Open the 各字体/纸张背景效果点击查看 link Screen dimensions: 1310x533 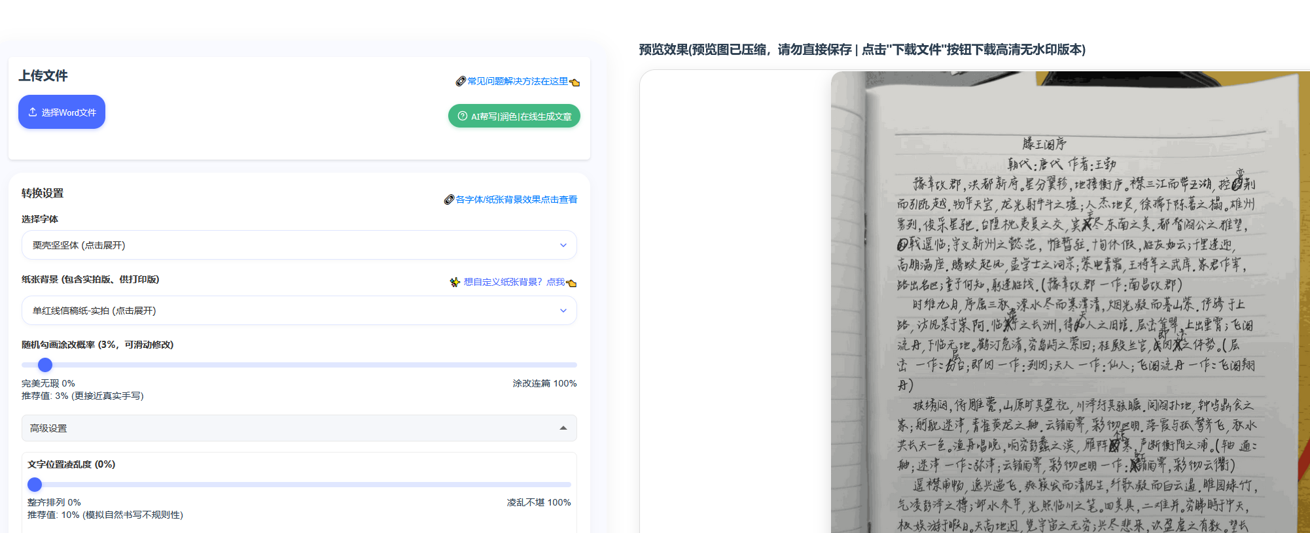[x=516, y=199]
